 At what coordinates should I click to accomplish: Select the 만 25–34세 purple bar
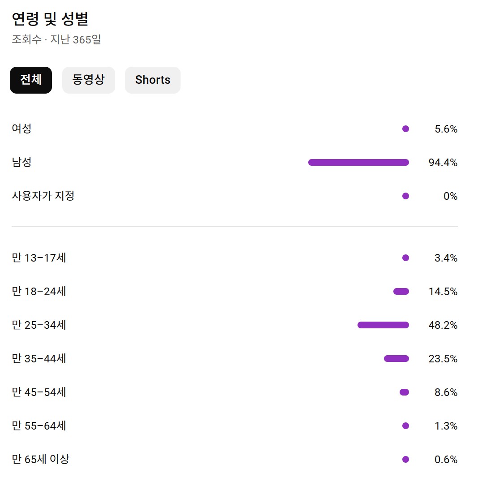383,325
